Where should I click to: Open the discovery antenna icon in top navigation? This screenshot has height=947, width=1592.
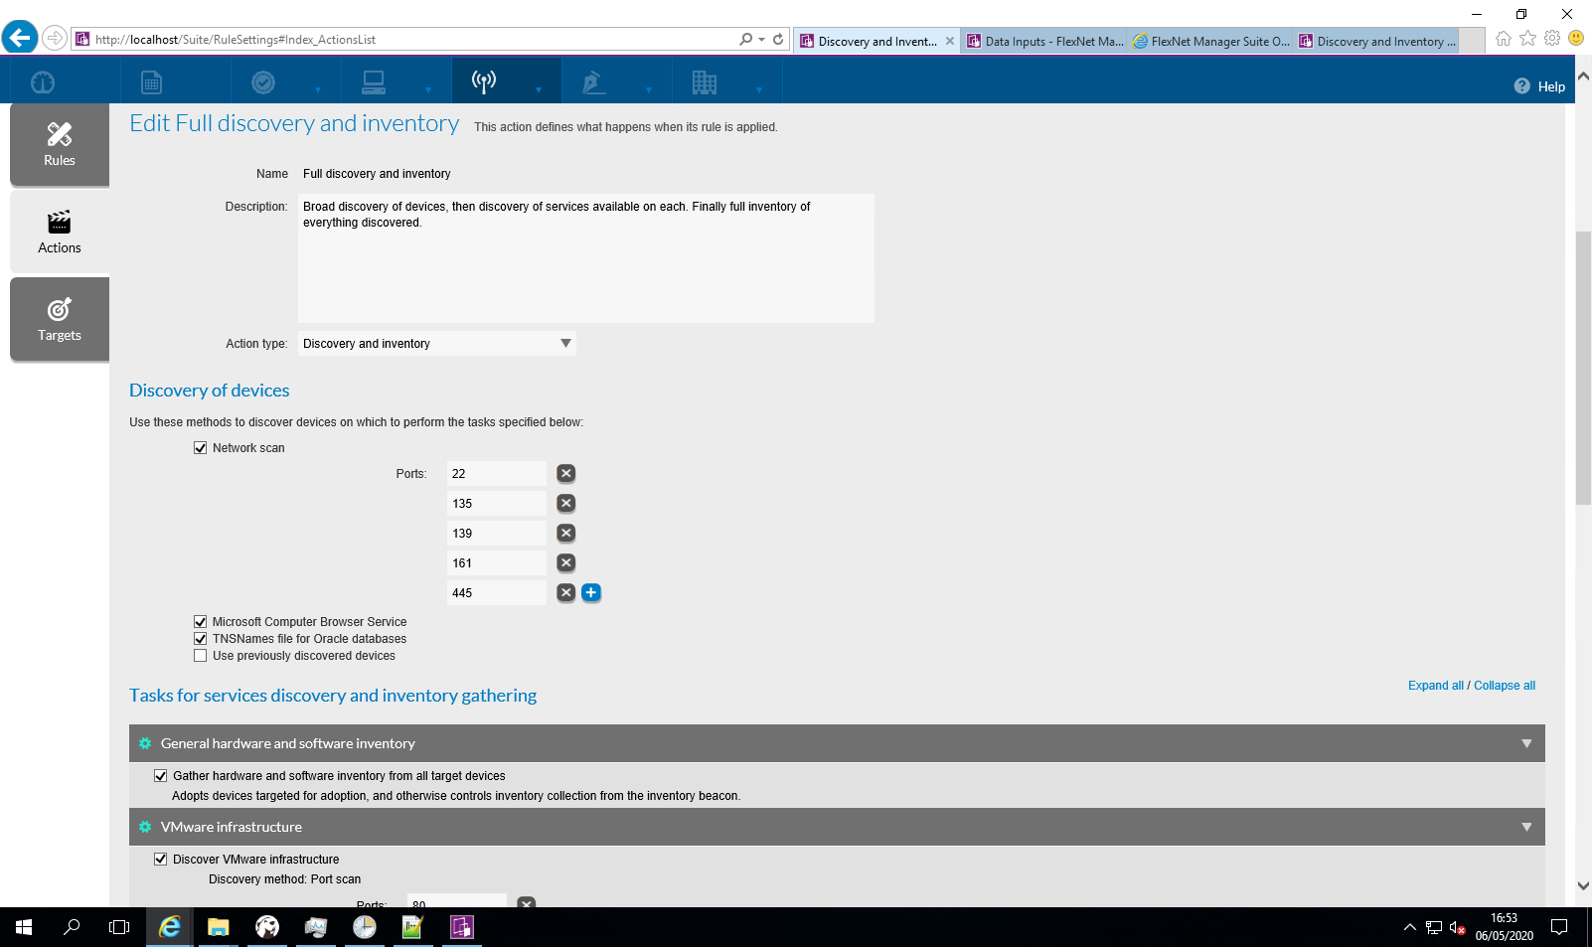point(484,81)
